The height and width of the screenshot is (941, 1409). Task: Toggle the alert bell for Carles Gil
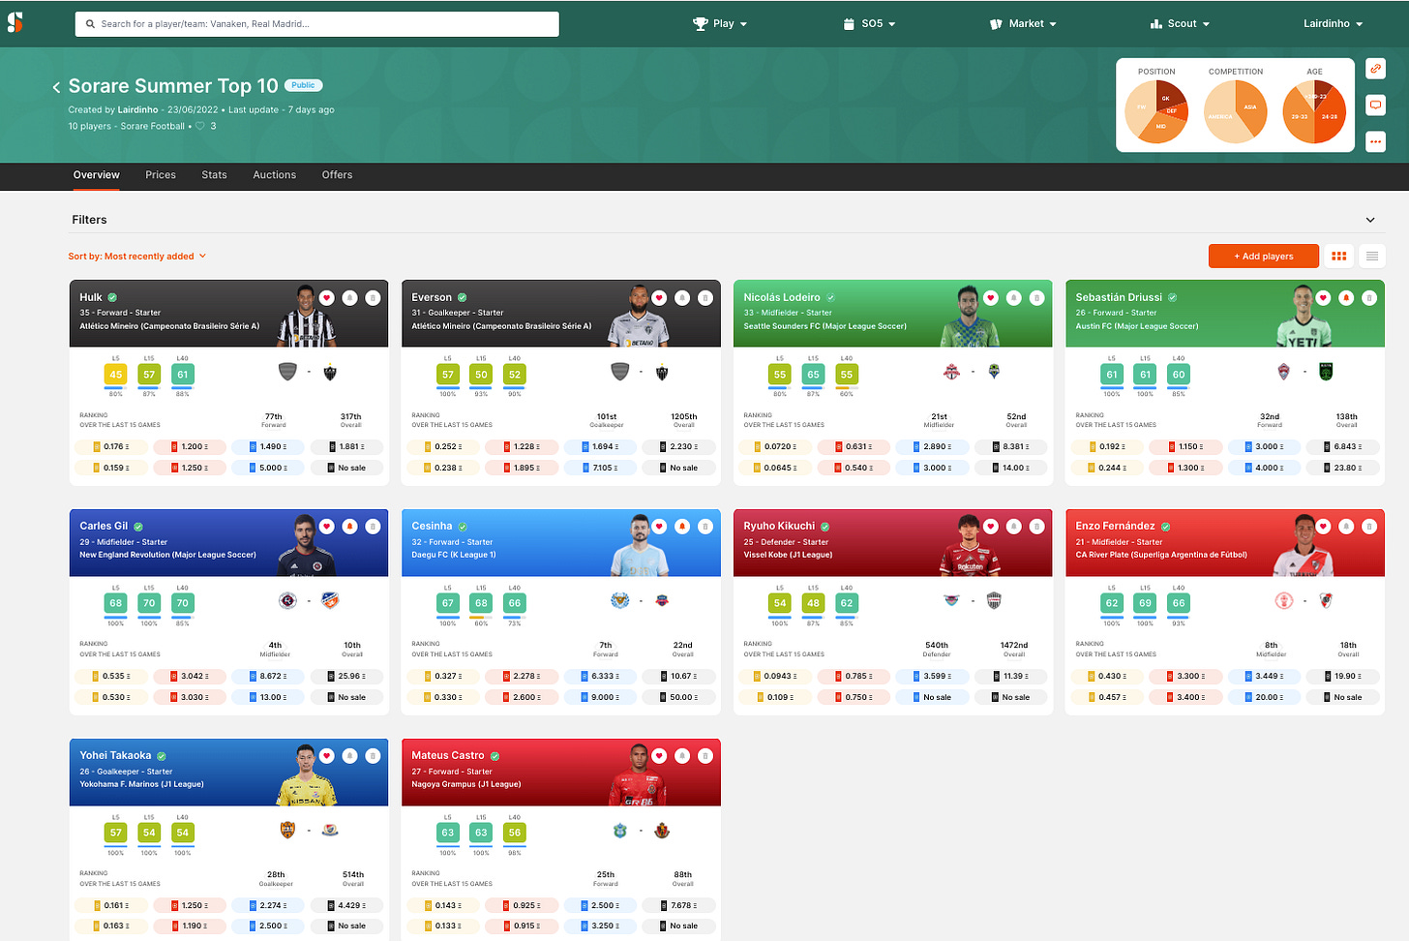coord(349,527)
